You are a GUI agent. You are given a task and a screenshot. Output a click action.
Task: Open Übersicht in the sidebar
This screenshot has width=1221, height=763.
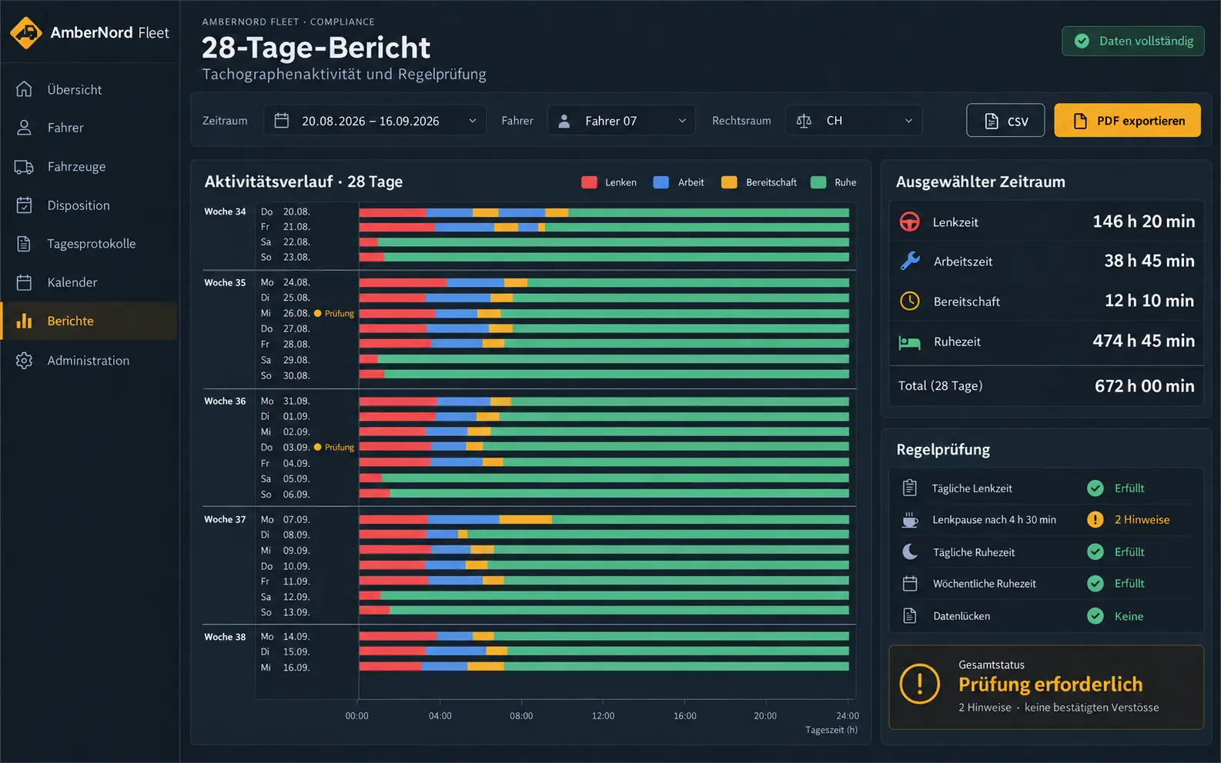tap(89, 89)
